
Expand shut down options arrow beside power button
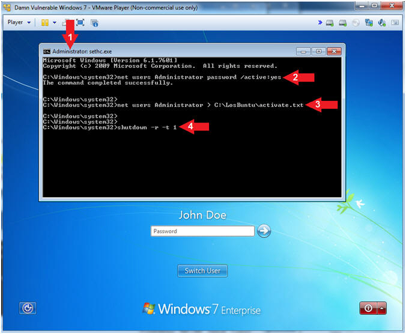381,308
